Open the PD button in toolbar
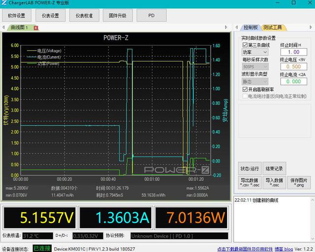The height and width of the screenshot is (252, 315). pyautogui.click(x=152, y=15)
